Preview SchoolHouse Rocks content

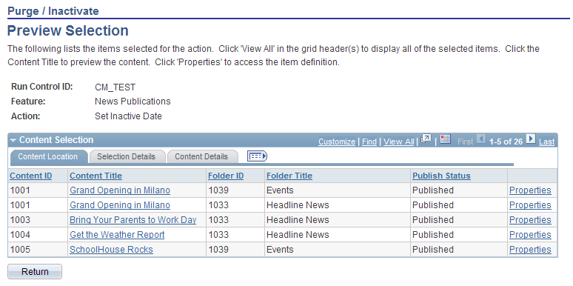tap(112, 250)
